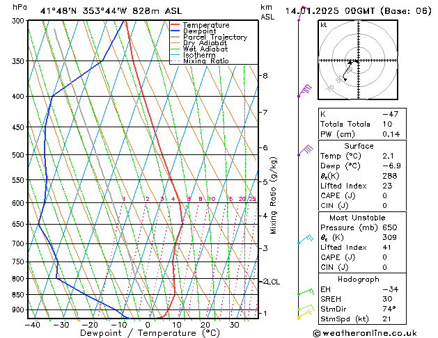Click the EH value -34
Image resolution: width=438 pixels, height=338 pixels.
click(x=391, y=289)
